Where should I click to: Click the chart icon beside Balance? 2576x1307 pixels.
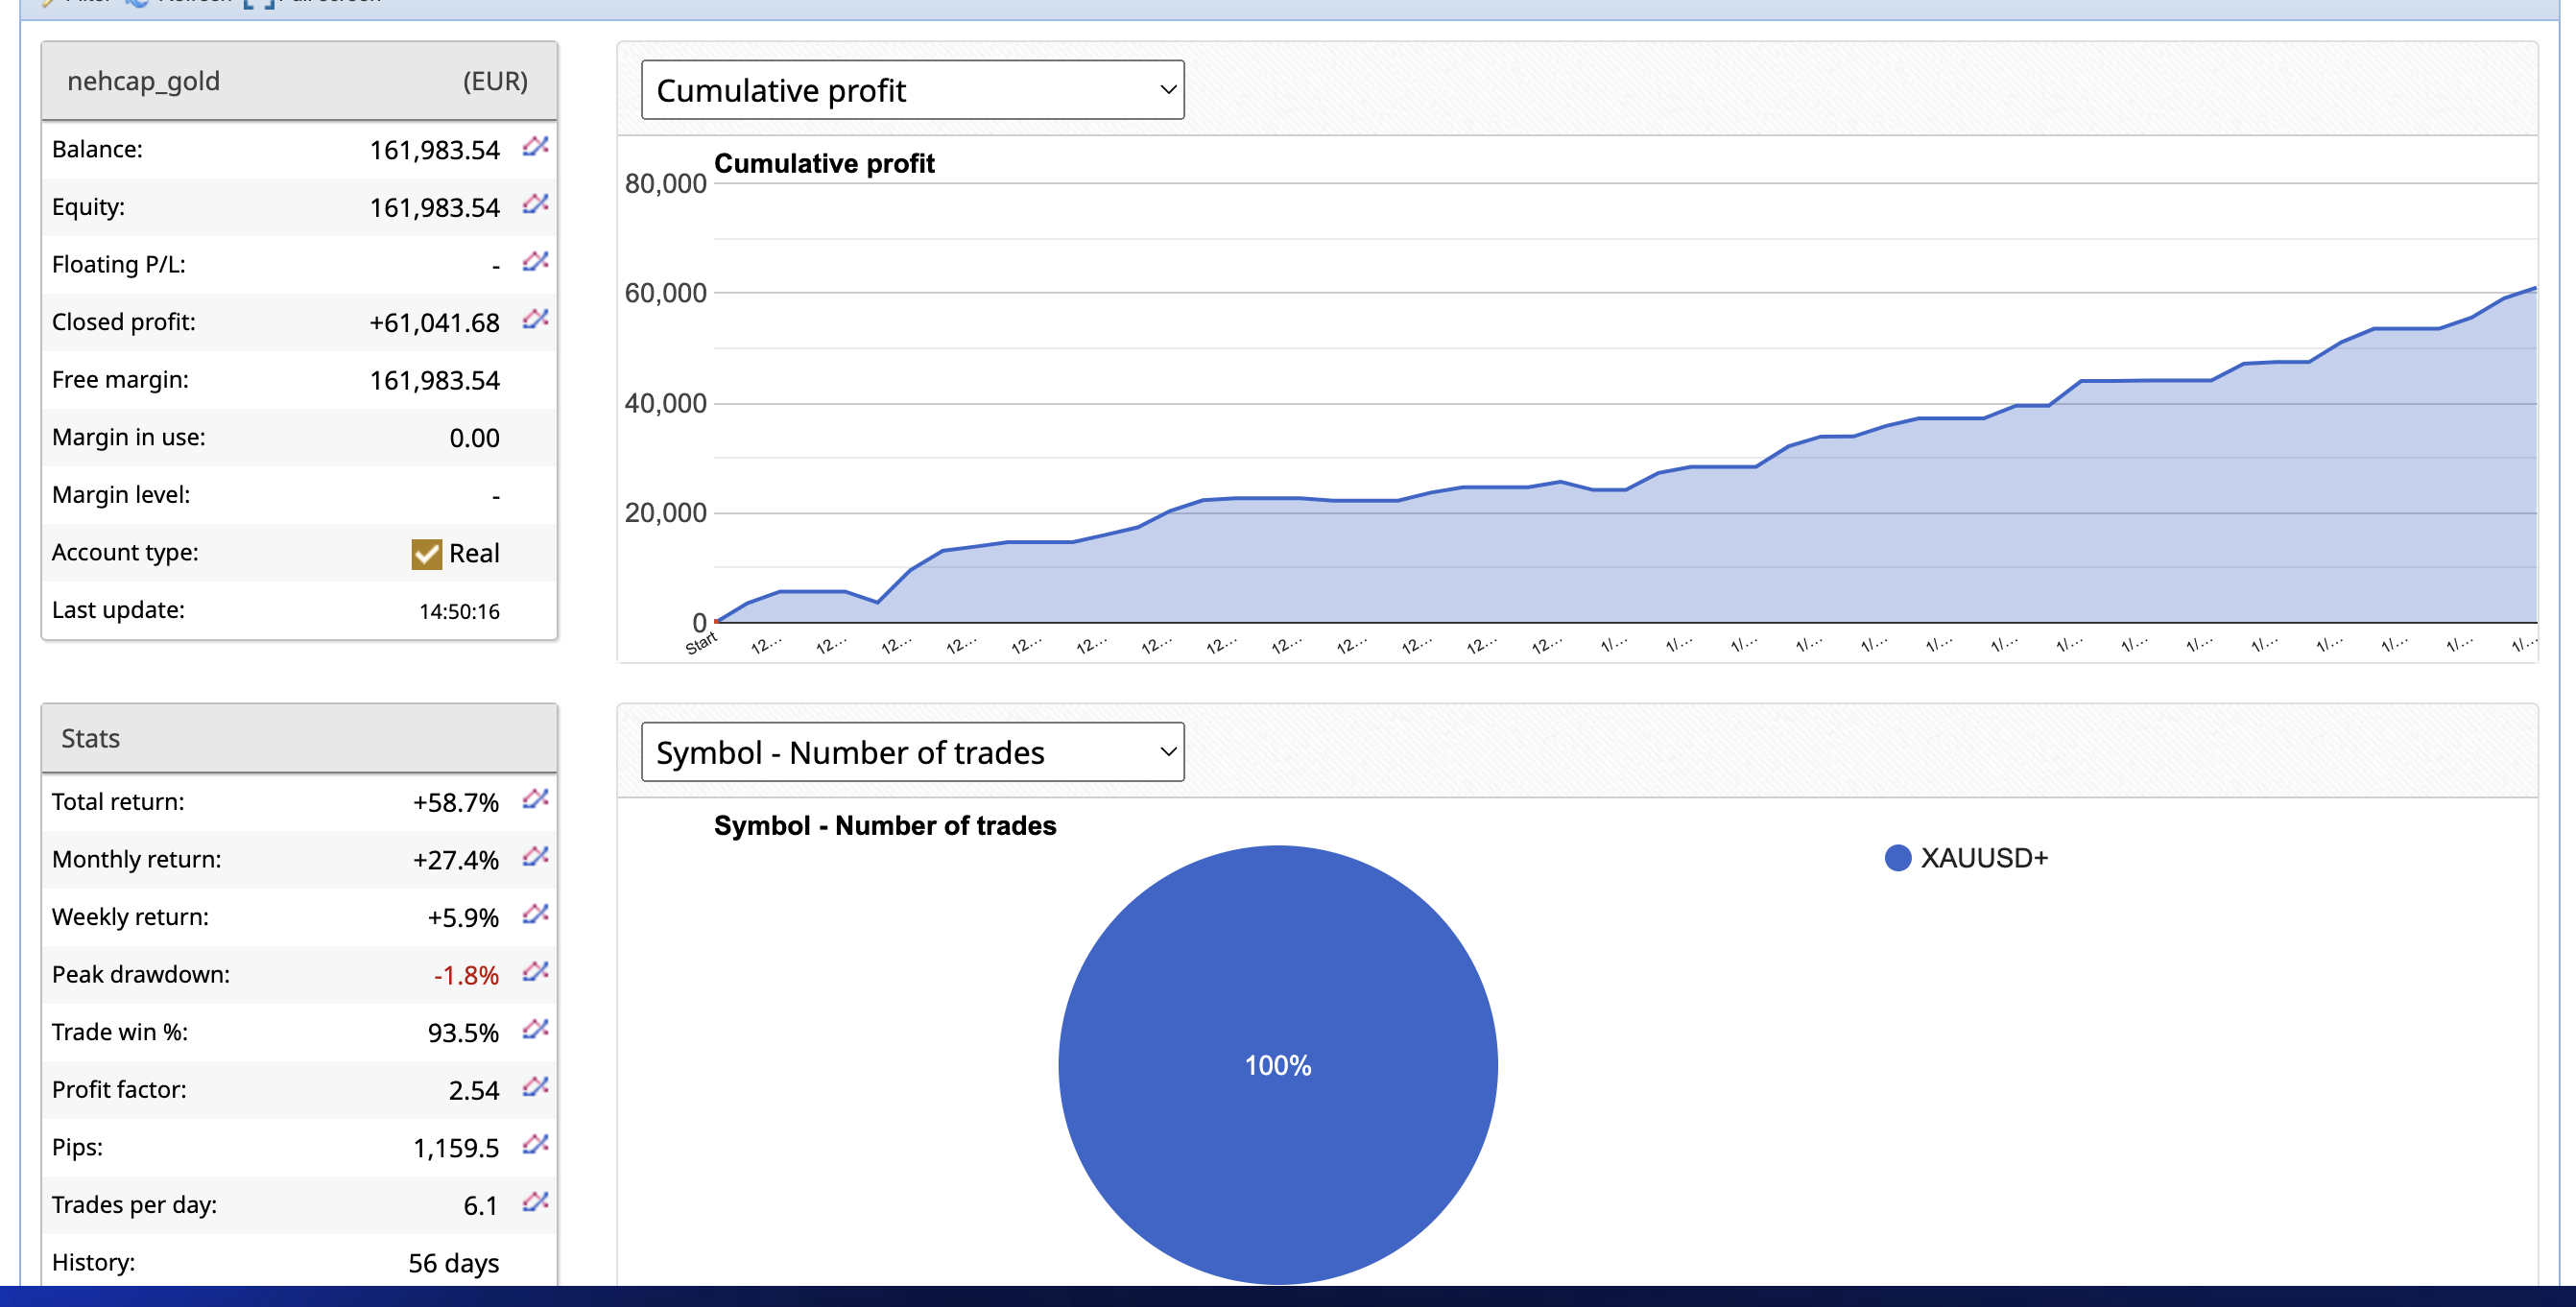[x=535, y=147]
